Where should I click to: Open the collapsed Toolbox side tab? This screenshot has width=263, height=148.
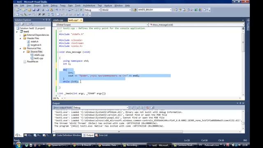point(248,24)
